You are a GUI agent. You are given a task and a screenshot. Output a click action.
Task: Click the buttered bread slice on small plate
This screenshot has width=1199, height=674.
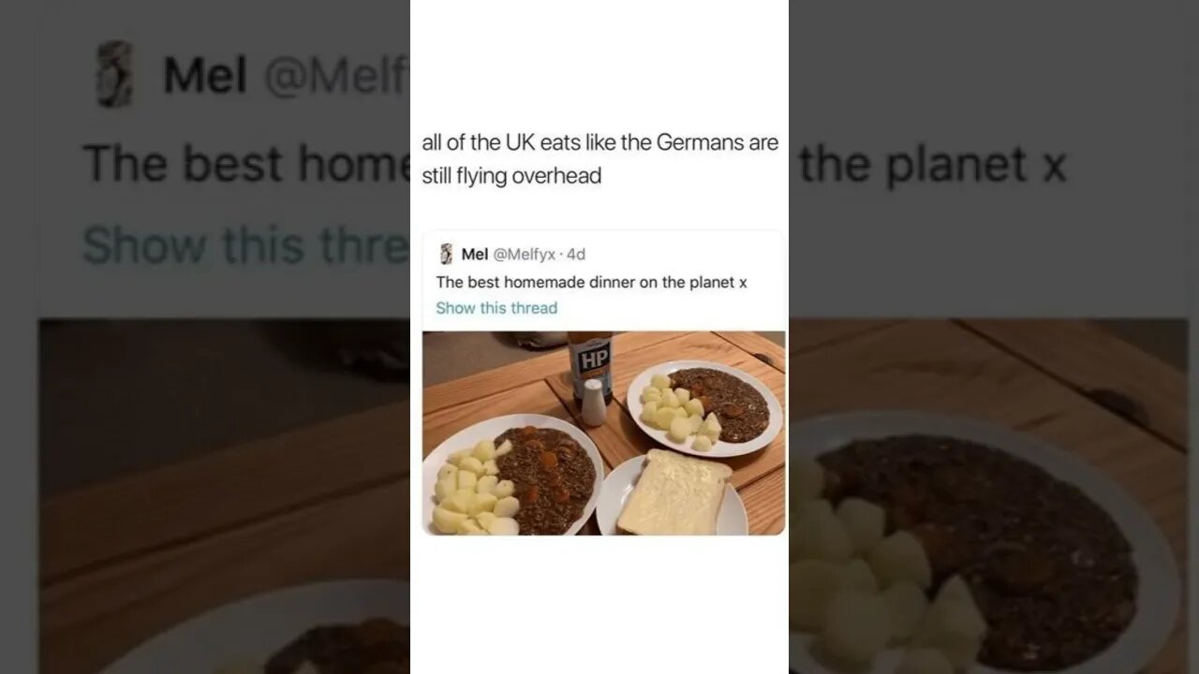coord(674,492)
